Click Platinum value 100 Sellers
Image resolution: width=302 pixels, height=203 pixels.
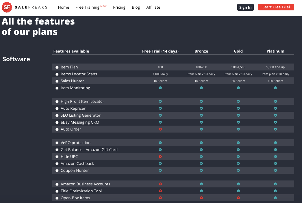tap(275, 81)
